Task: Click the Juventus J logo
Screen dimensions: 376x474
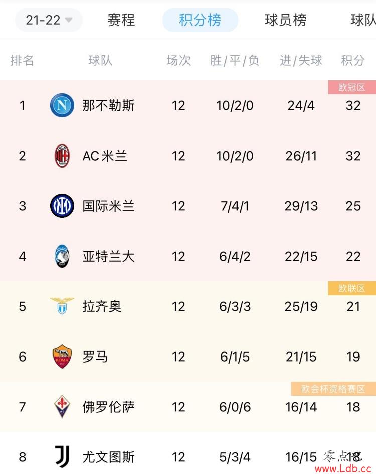Action: pyautogui.click(x=63, y=456)
